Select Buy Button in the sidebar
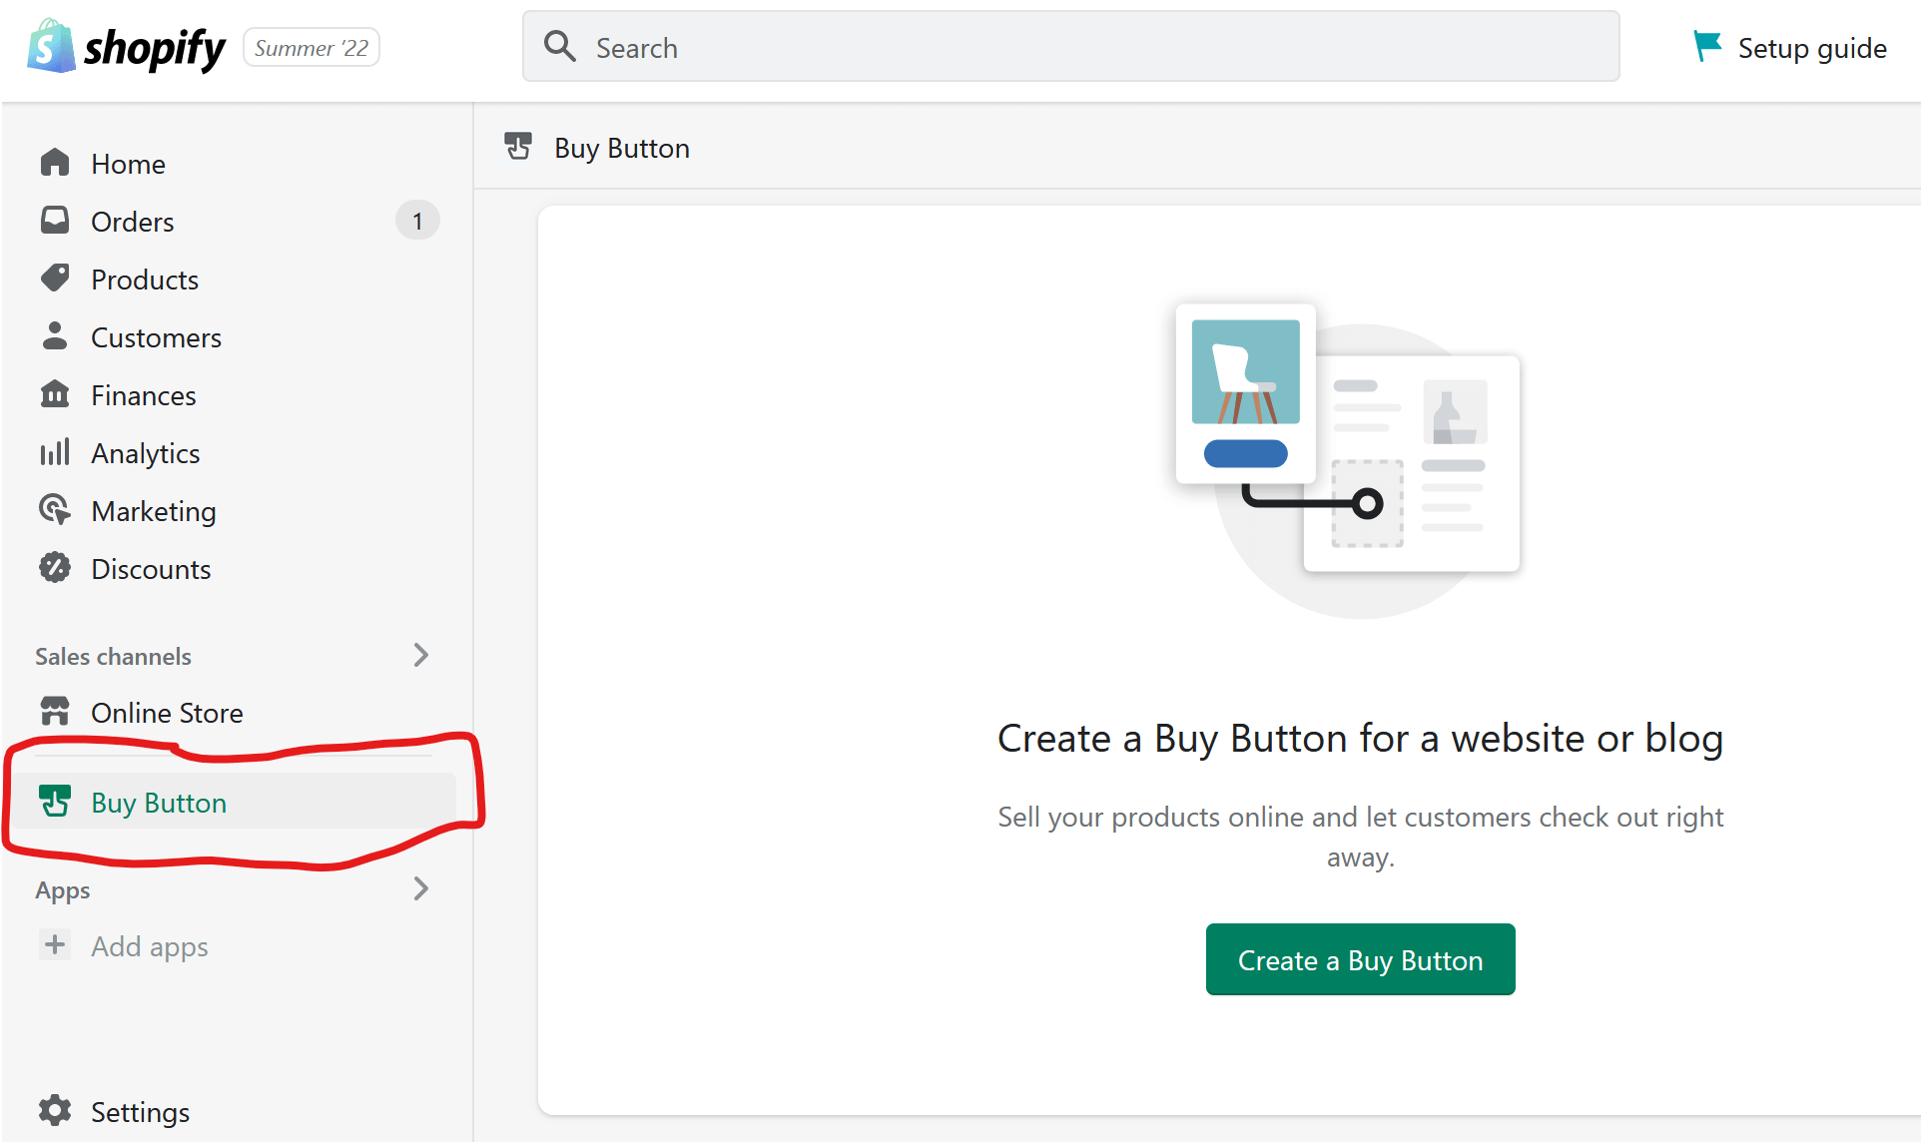The width and height of the screenshot is (1921, 1142). coord(159,803)
